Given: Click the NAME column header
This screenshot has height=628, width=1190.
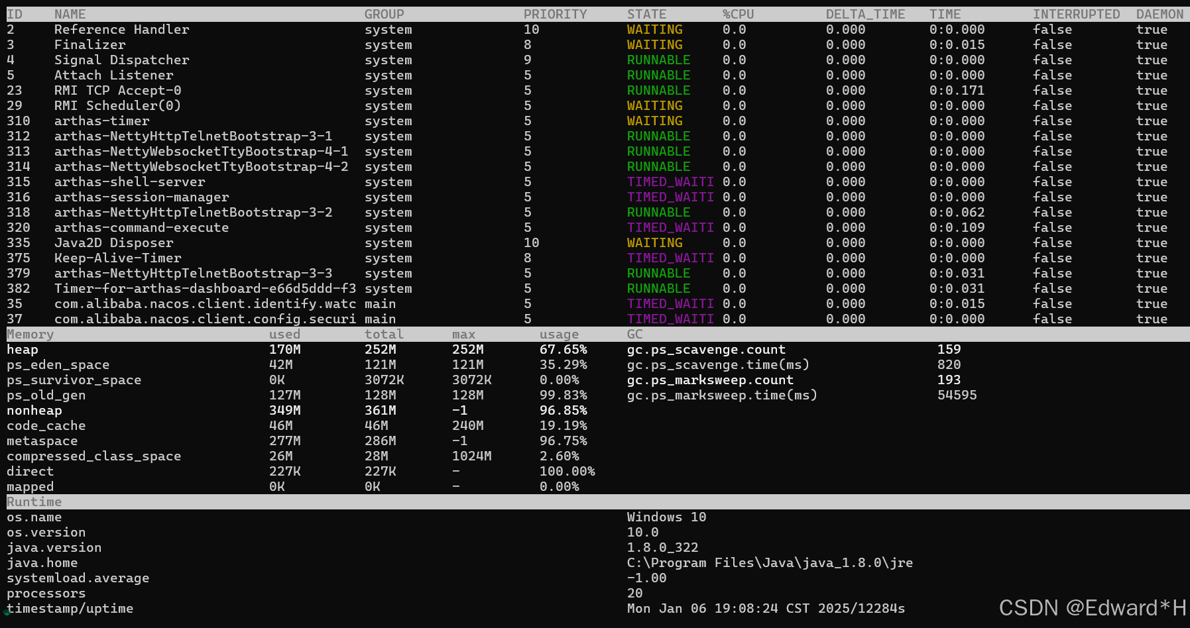Looking at the screenshot, I should pos(69,13).
